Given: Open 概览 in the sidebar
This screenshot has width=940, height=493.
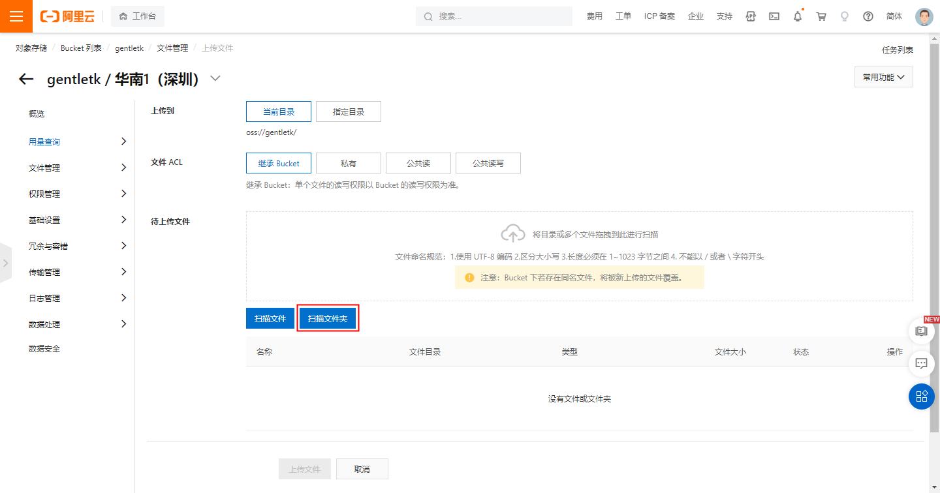Looking at the screenshot, I should pyautogui.click(x=37, y=113).
